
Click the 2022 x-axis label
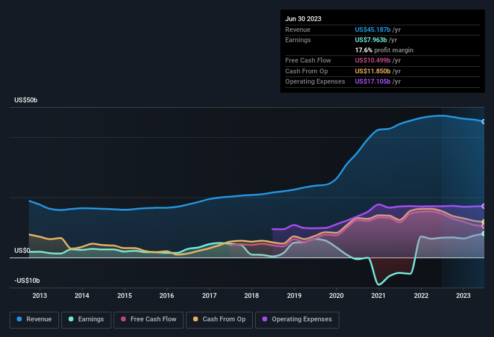click(421, 295)
